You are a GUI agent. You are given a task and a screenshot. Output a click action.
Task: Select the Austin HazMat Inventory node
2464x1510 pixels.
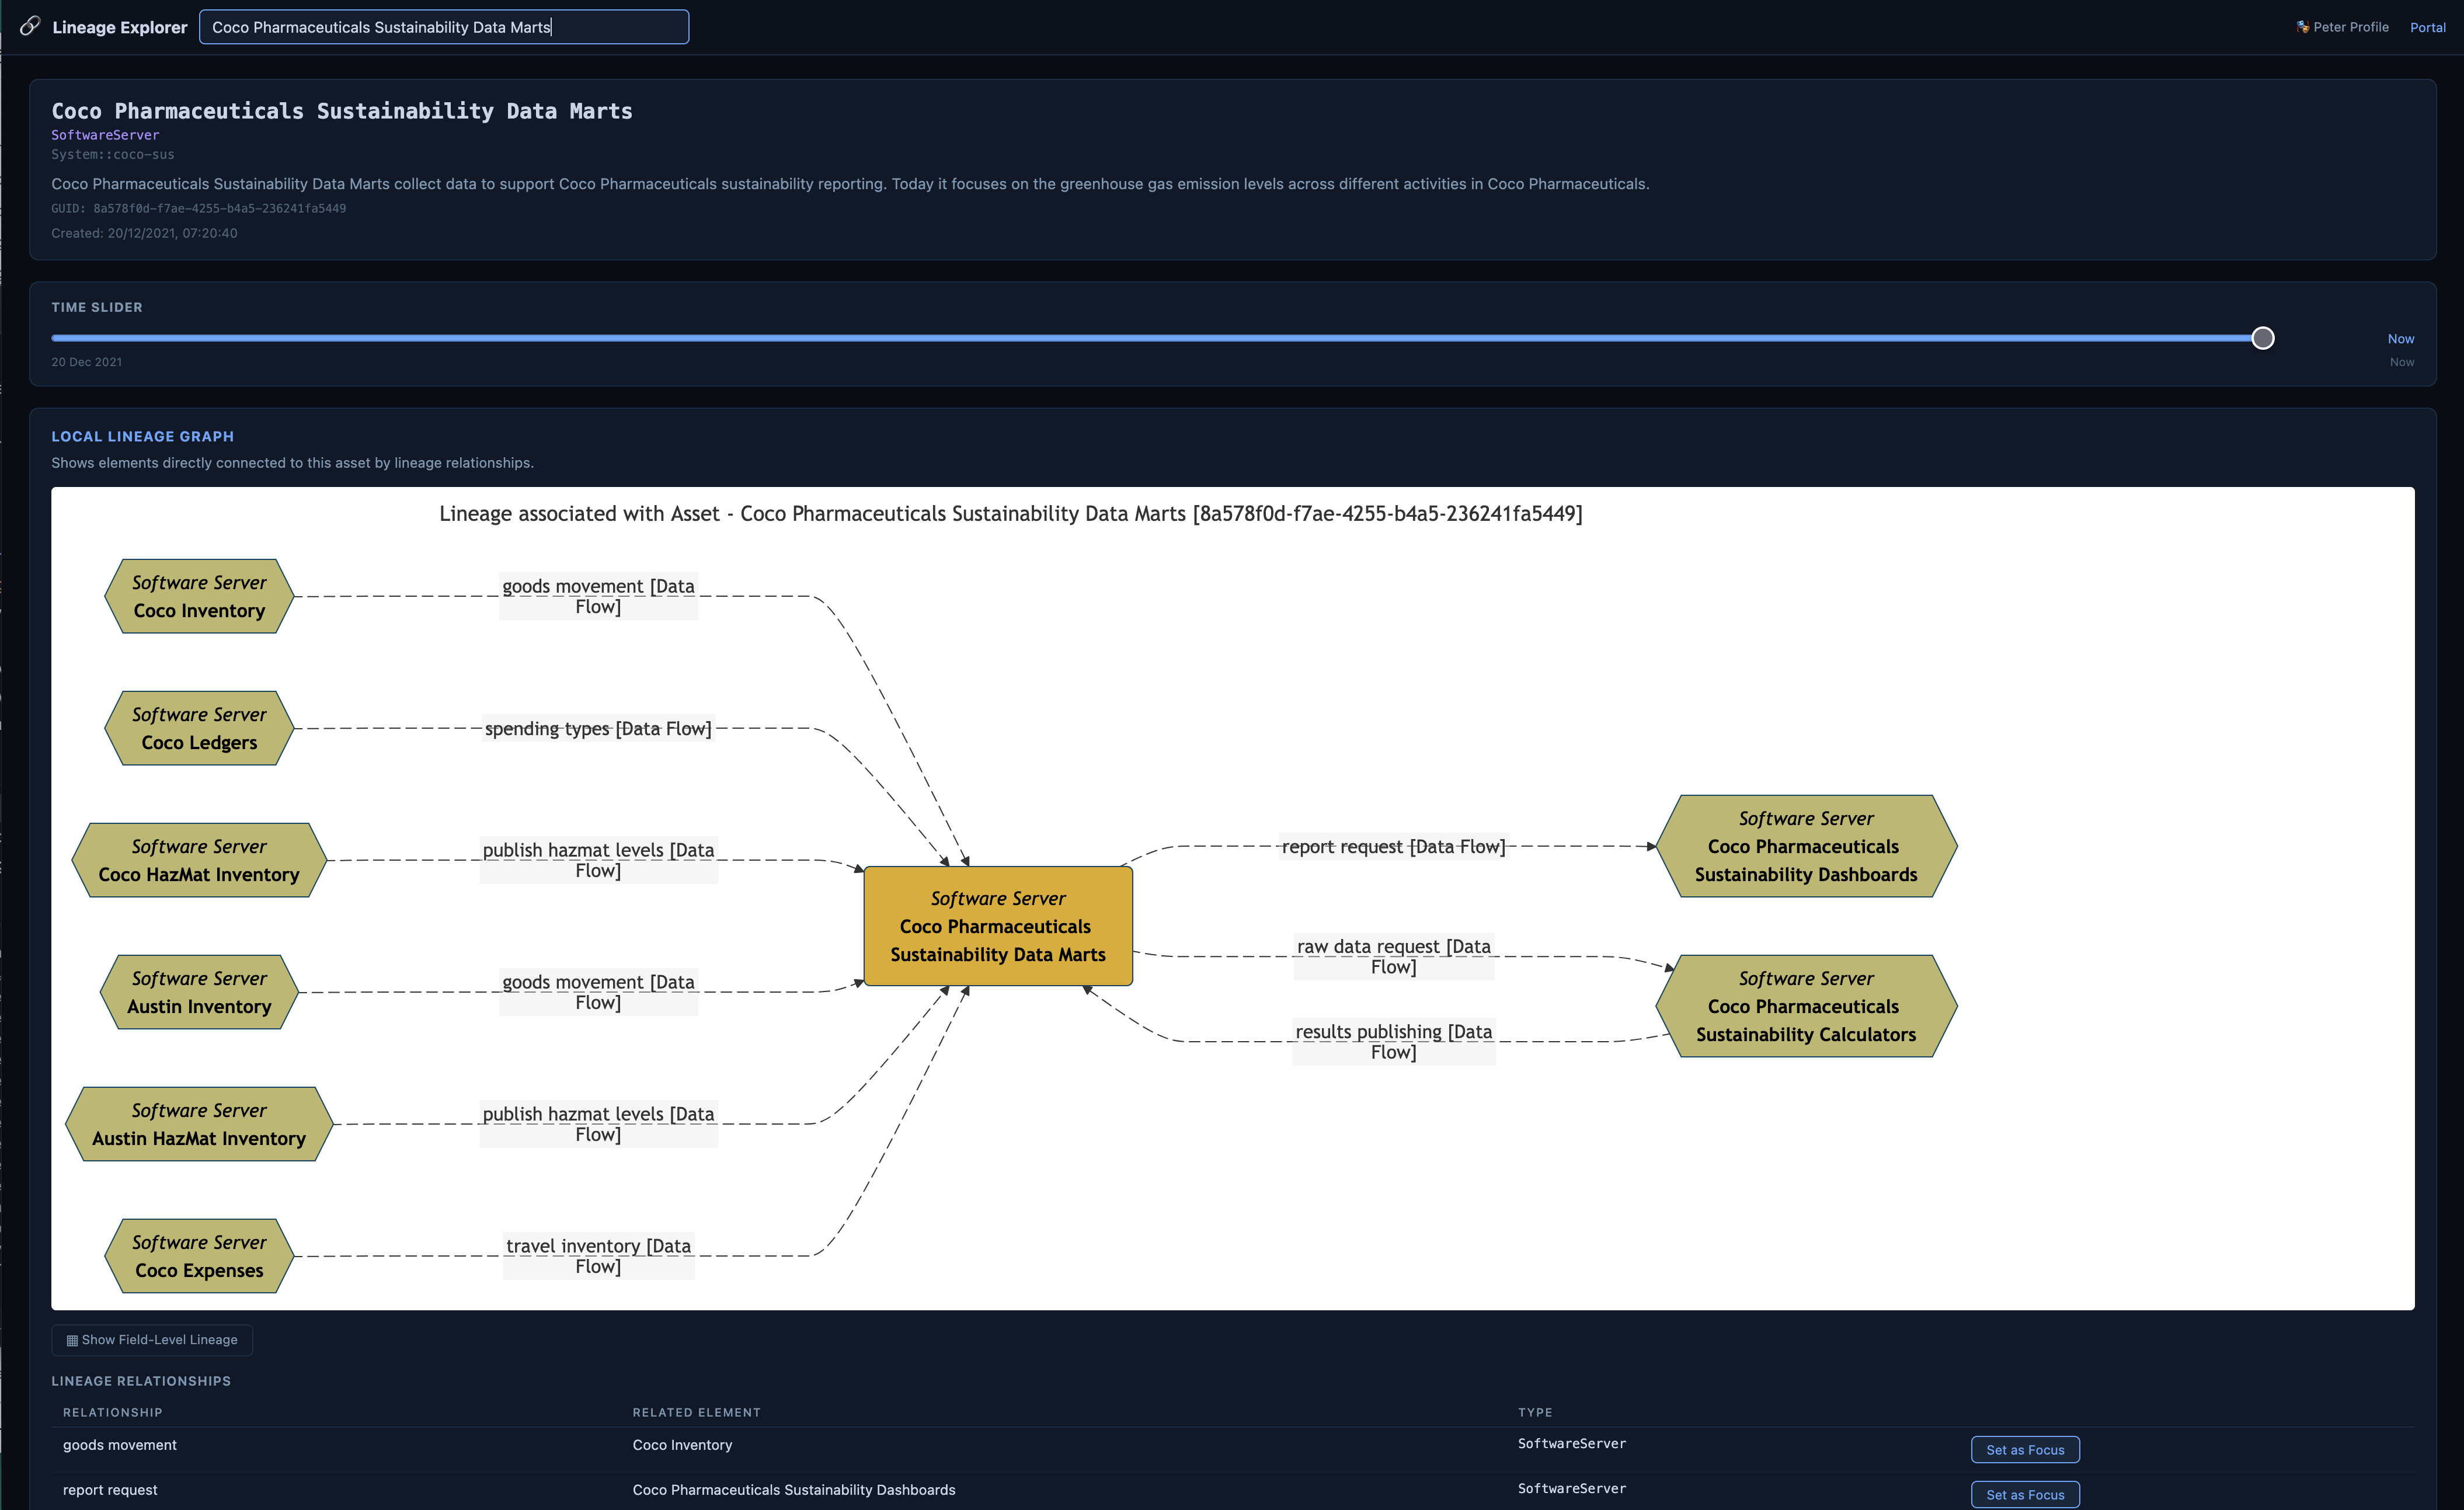click(199, 1124)
